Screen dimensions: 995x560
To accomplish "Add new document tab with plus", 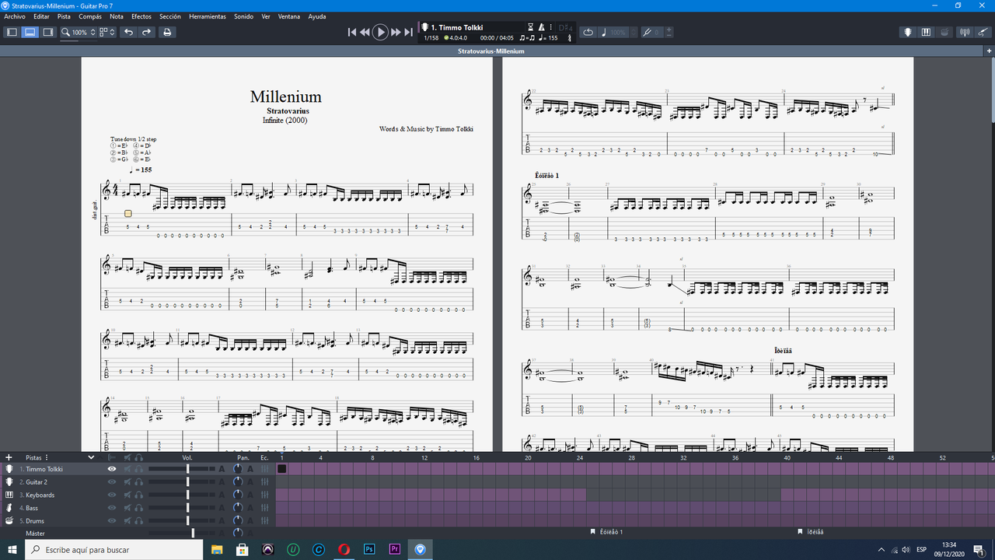I will 989,51.
